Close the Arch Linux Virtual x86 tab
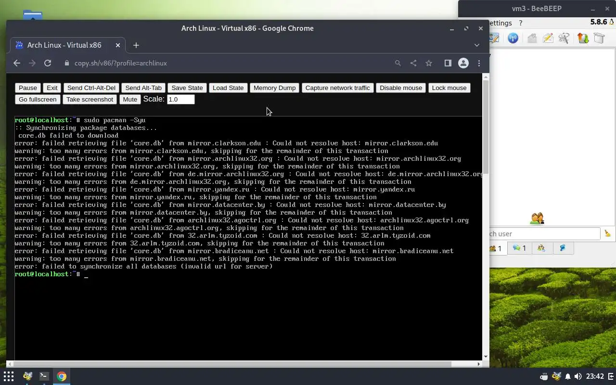Image resolution: width=616 pixels, height=385 pixels. tap(118, 45)
